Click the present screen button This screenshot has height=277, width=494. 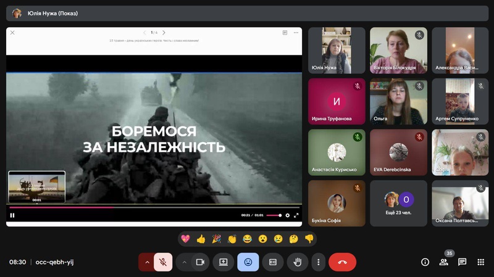tap(224, 262)
